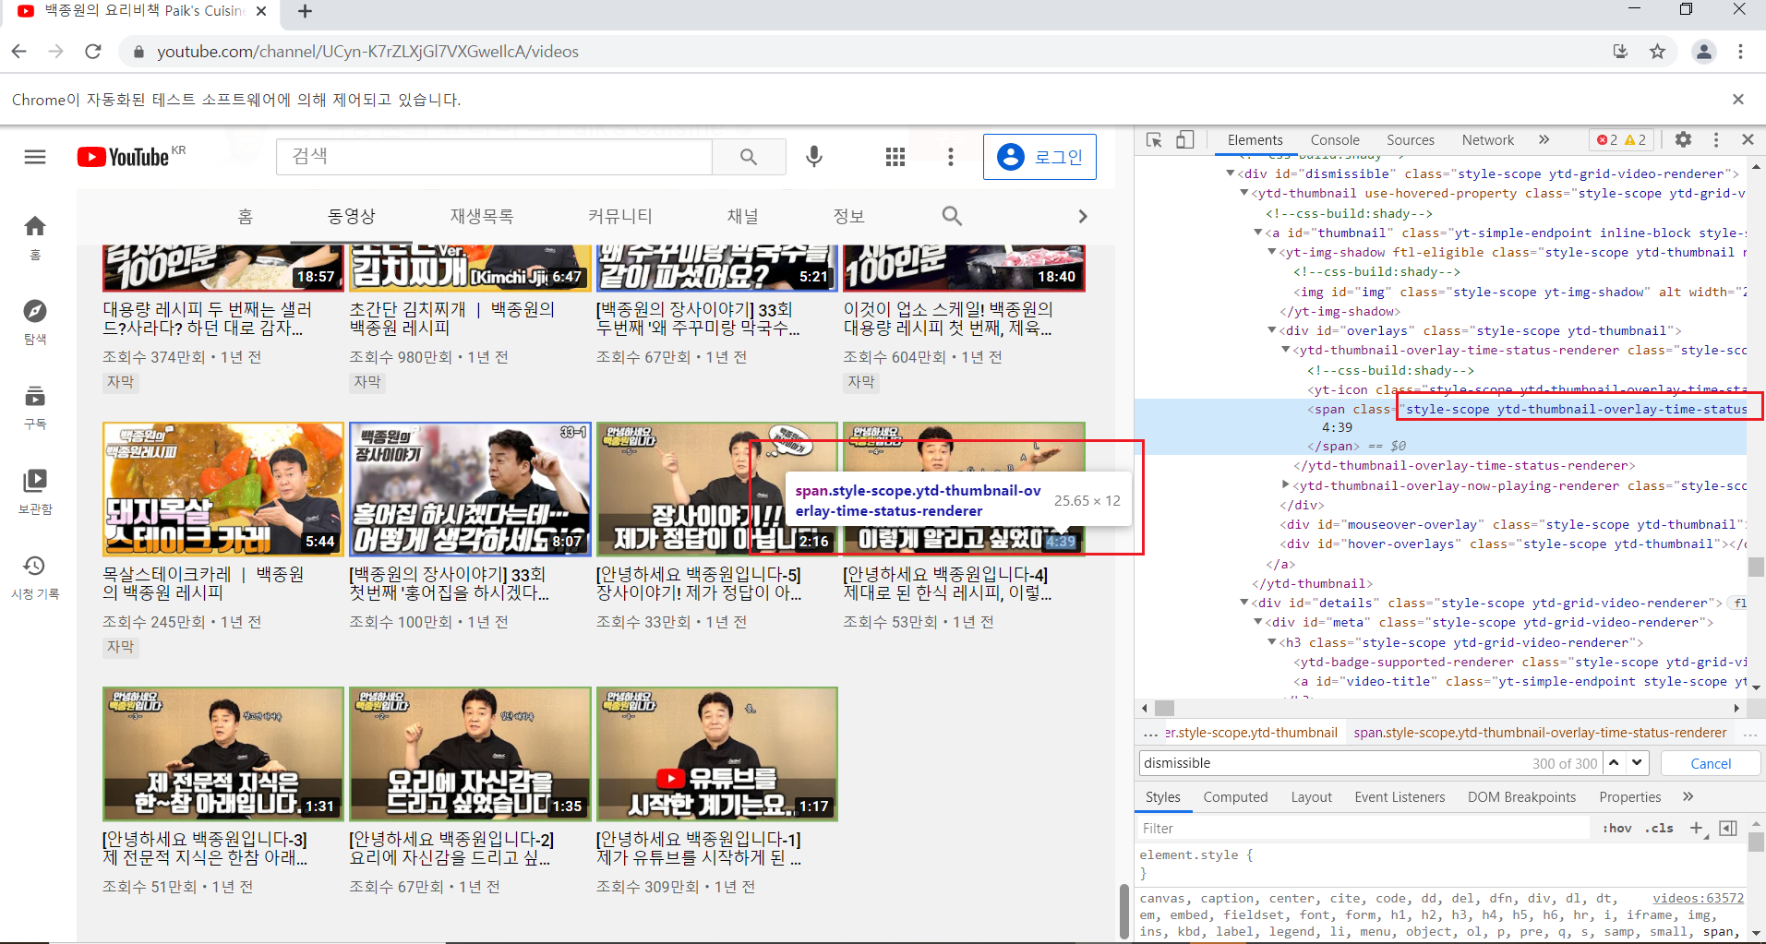This screenshot has width=1766, height=944.
Task: Add new style rule plus icon
Action: click(1696, 828)
